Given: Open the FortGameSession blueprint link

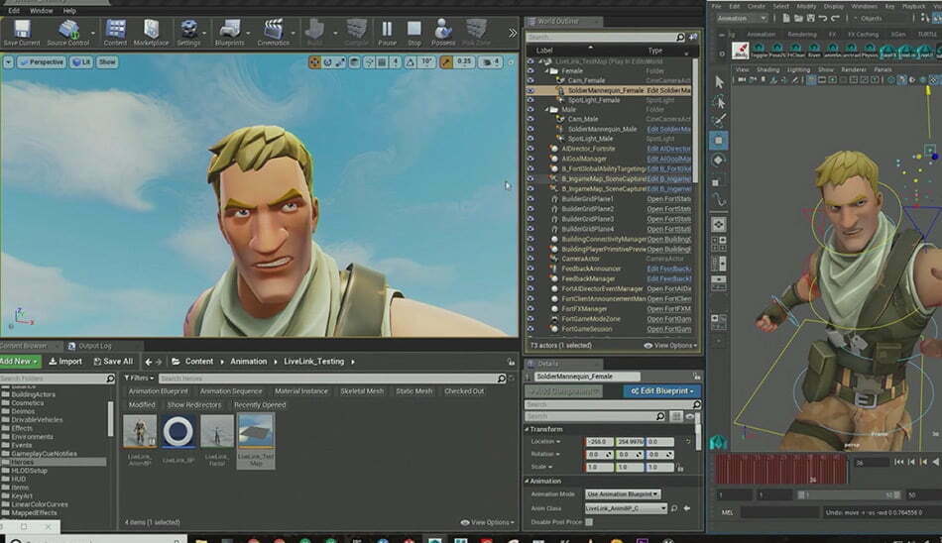Looking at the screenshot, I should (668, 329).
